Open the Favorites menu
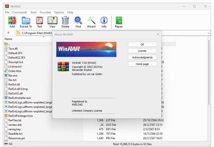214x147 pixels. click(x=45, y=12)
